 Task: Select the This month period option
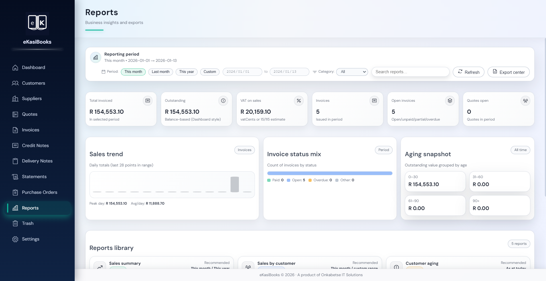[133, 72]
